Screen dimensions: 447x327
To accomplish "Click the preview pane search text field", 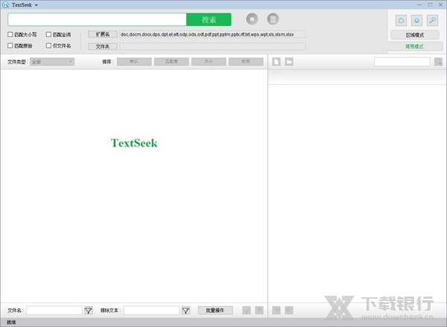I will [x=402, y=62].
